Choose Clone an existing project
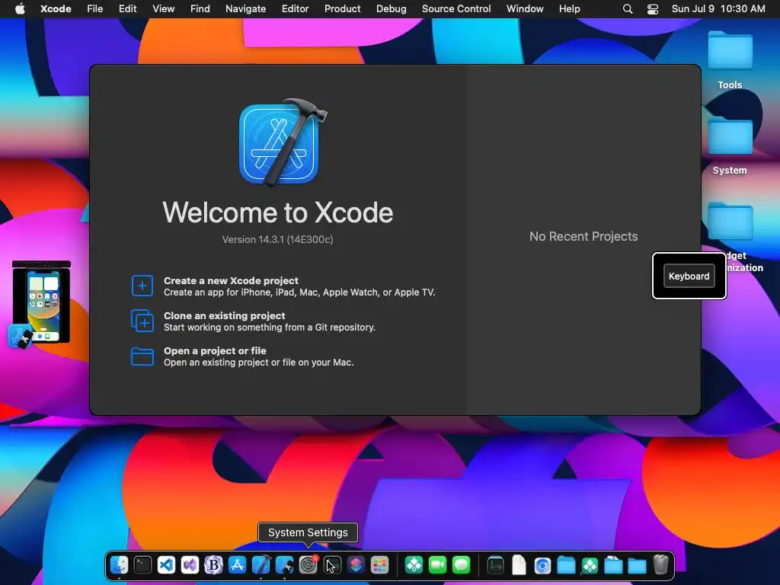 tap(253, 321)
